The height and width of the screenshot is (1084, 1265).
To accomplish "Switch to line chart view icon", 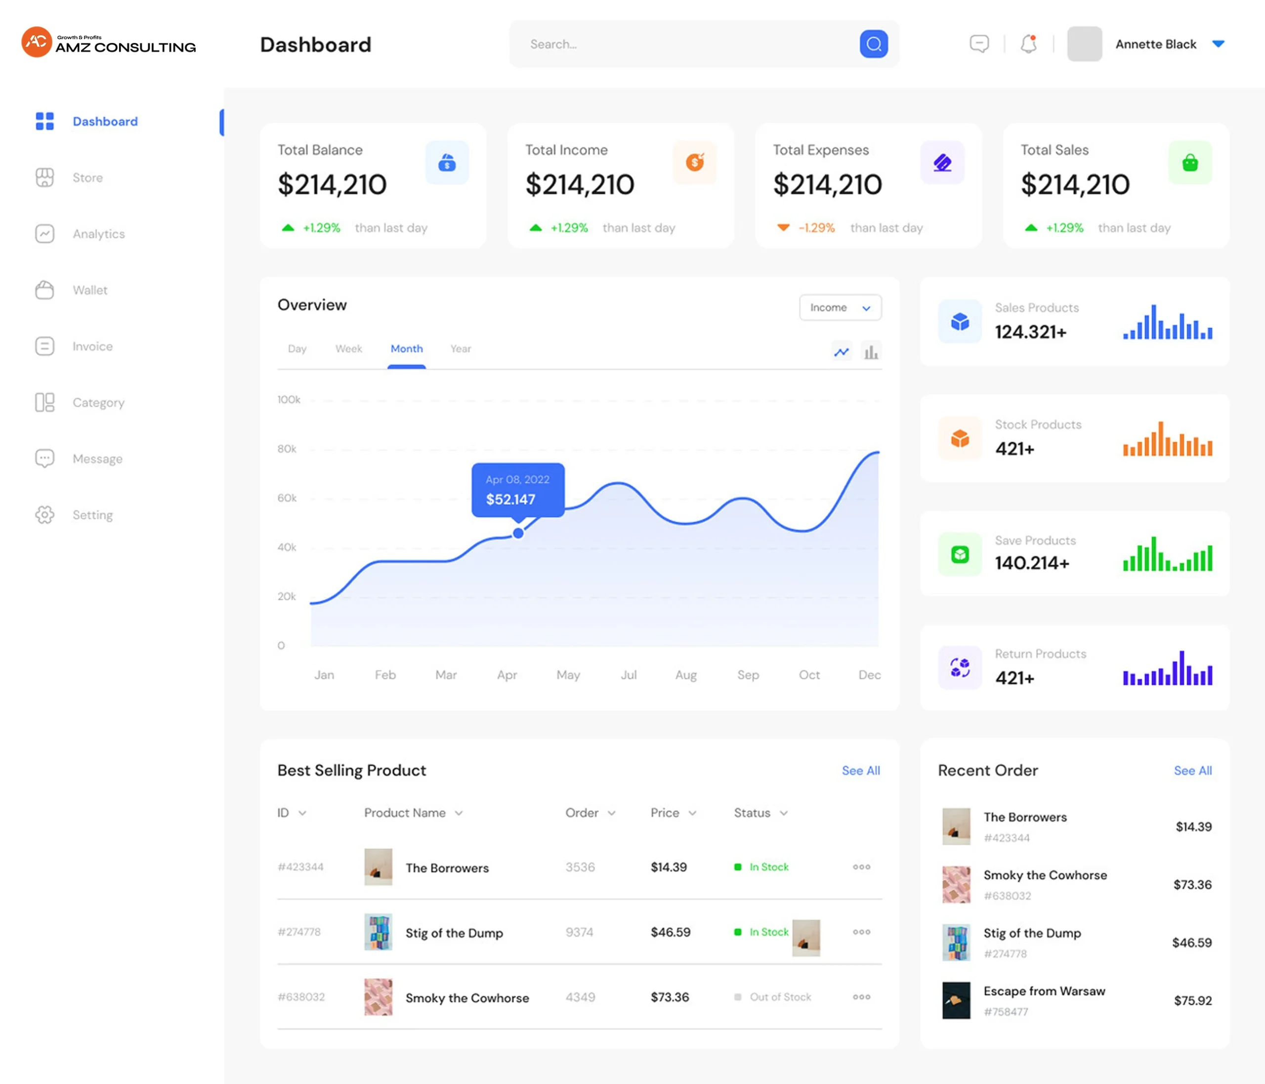I will (x=842, y=352).
